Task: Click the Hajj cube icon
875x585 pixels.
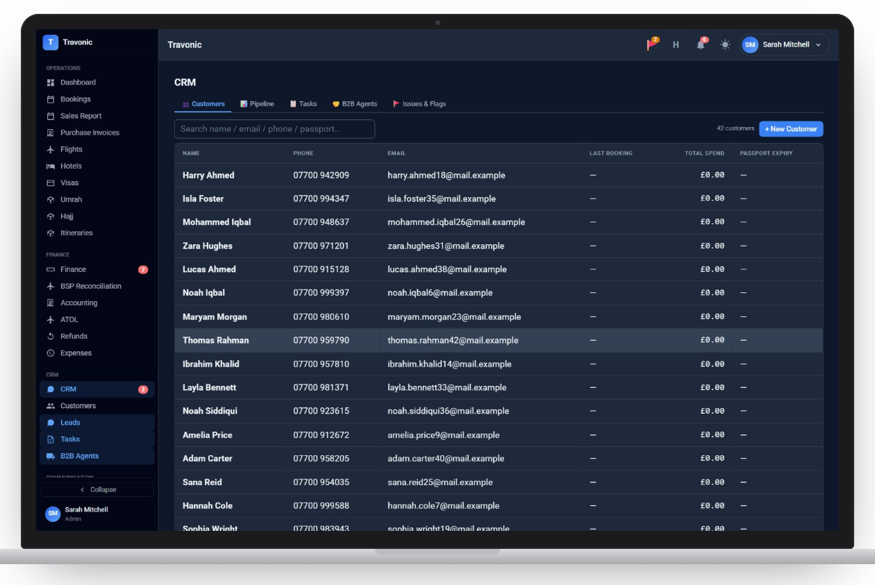Action: [x=51, y=217]
